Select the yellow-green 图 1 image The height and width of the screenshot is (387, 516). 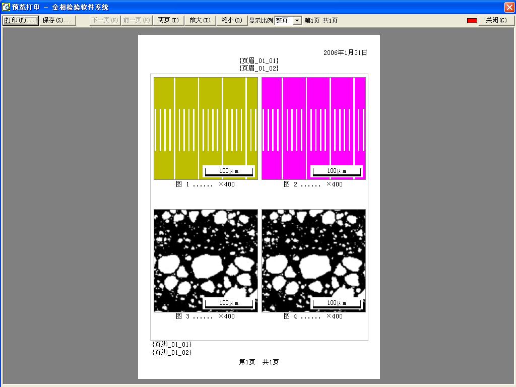206,128
